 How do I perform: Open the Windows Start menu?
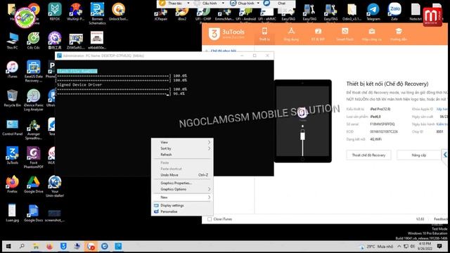[x=8, y=246]
